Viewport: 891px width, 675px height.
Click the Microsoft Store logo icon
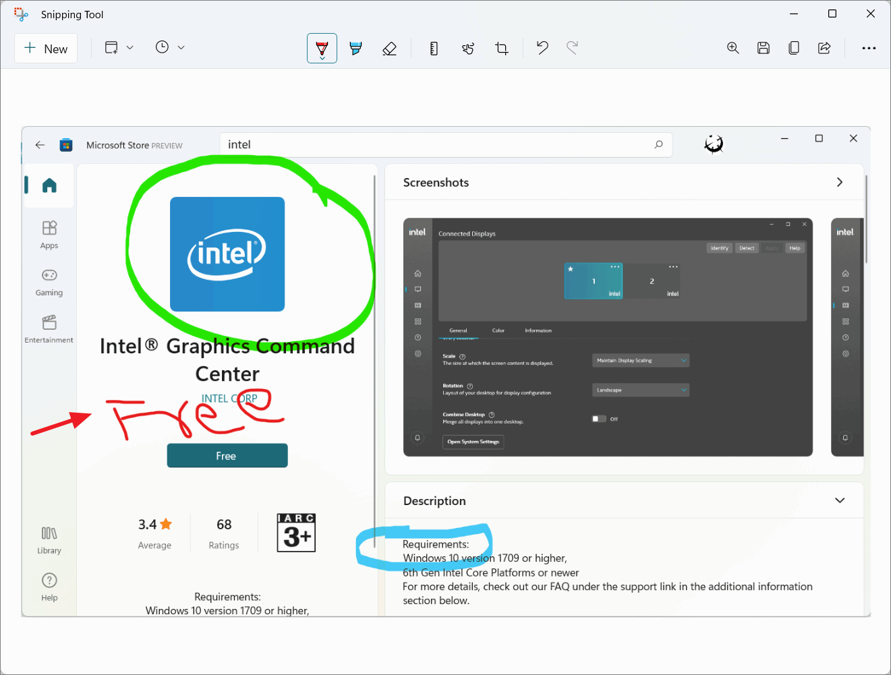click(x=66, y=145)
